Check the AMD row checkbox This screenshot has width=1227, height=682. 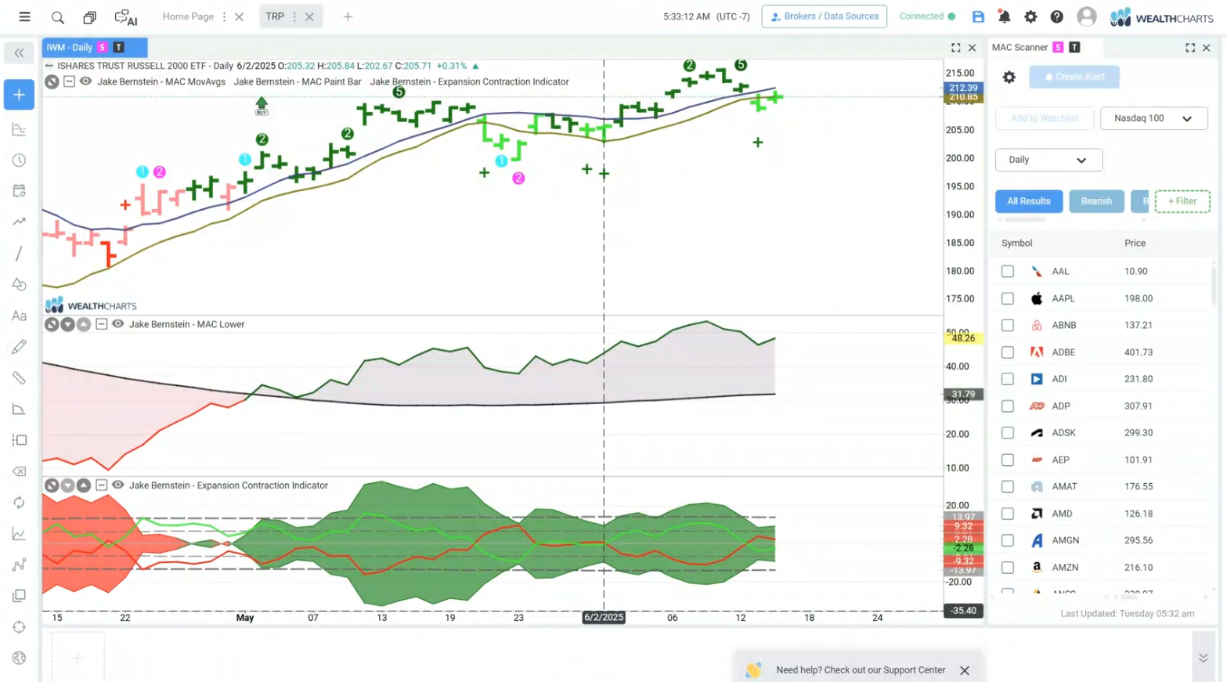pos(1007,514)
